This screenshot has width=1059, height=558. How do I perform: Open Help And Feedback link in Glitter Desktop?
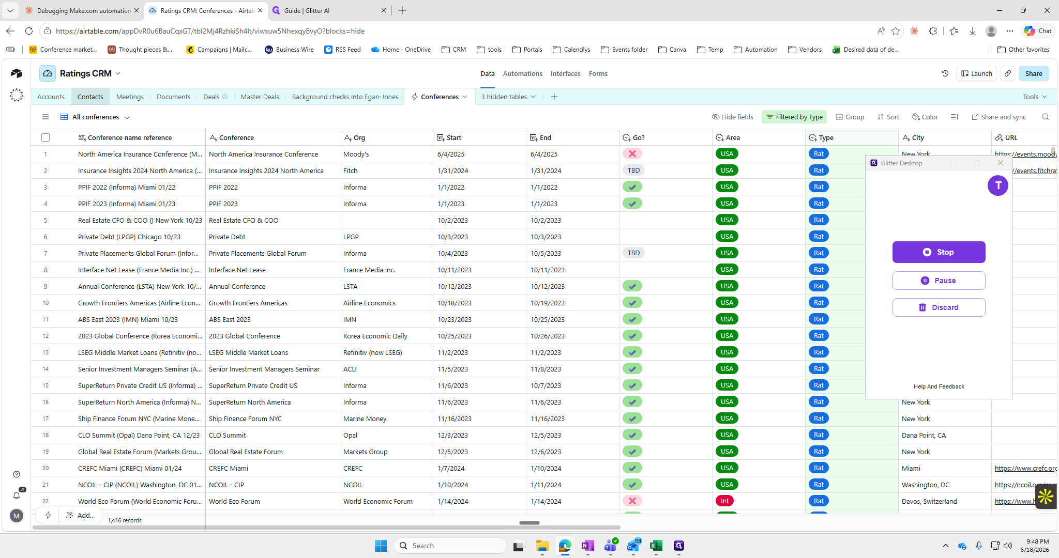tap(939, 386)
